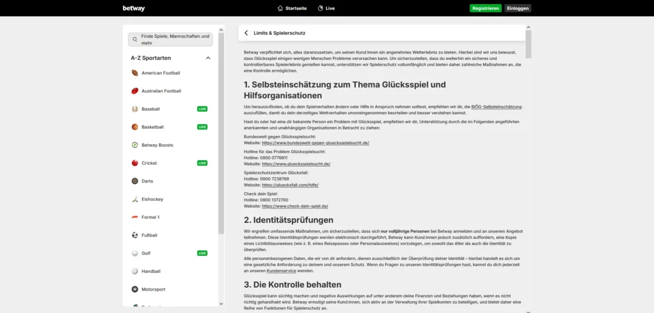This screenshot has width=654, height=313.
Task: Select the Formel 1 car icon
Action: coord(135,217)
